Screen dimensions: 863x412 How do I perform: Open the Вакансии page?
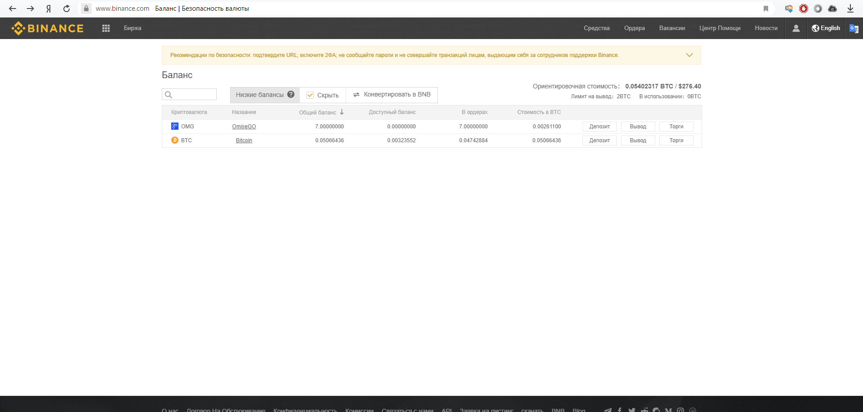pyautogui.click(x=672, y=28)
